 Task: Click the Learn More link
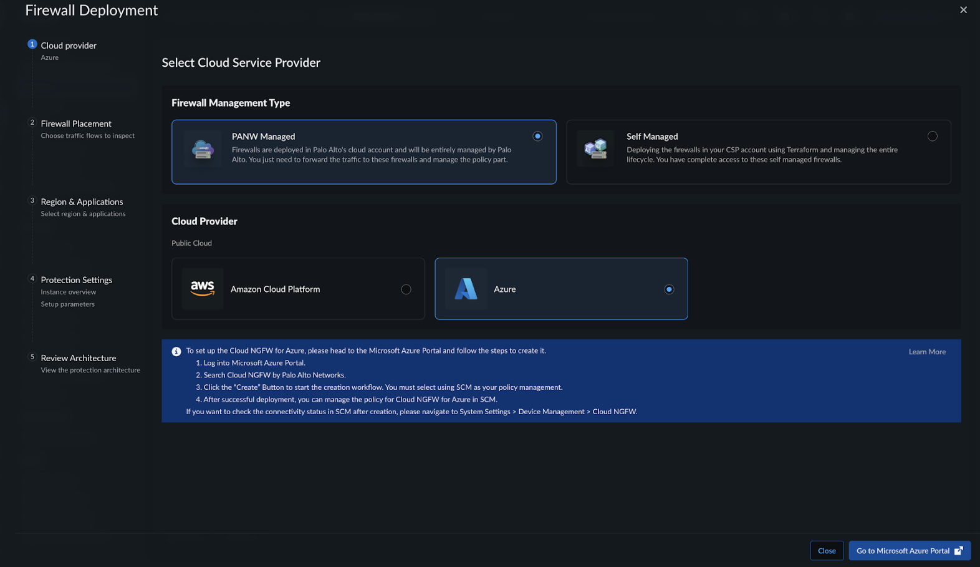[926, 352]
